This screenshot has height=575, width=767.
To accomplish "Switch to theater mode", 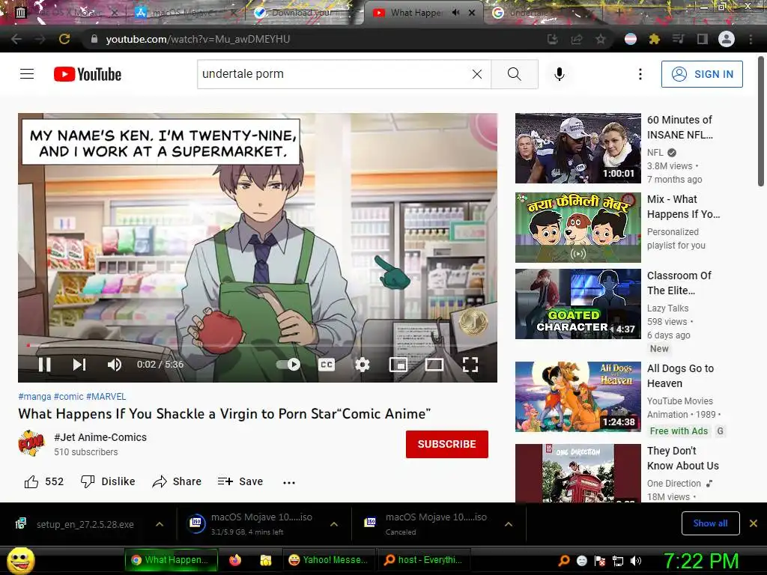I will pyautogui.click(x=434, y=365).
